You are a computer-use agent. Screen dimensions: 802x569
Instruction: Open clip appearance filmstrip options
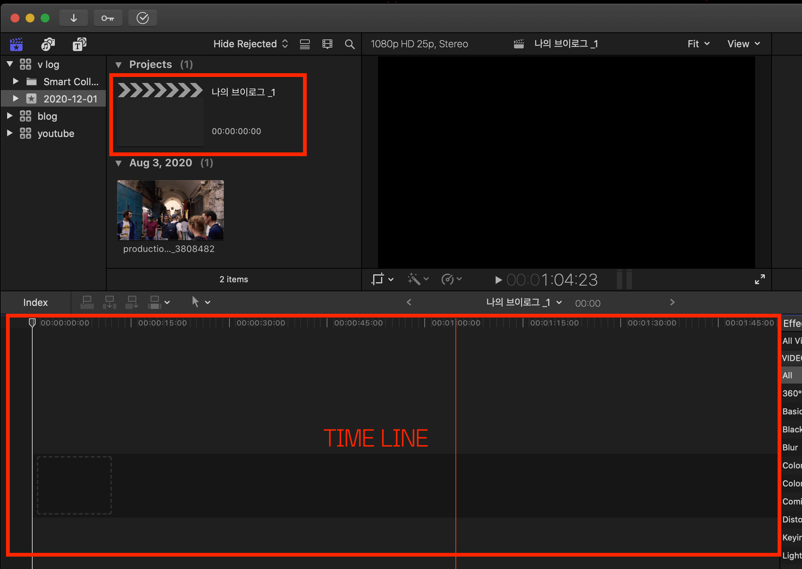point(327,44)
